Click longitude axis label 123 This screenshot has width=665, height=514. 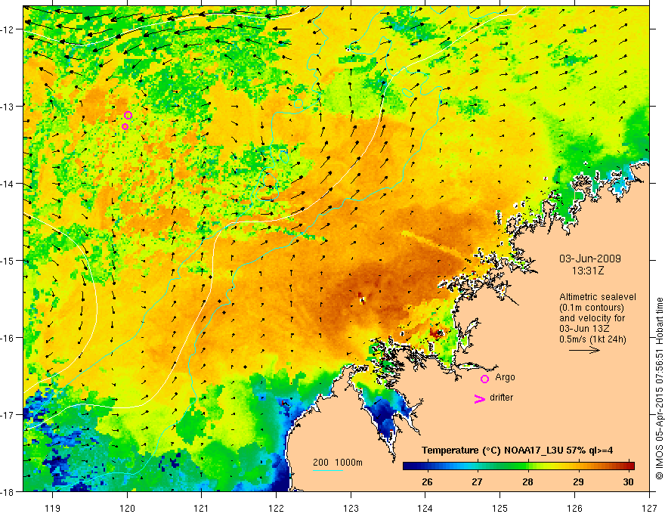351,508
